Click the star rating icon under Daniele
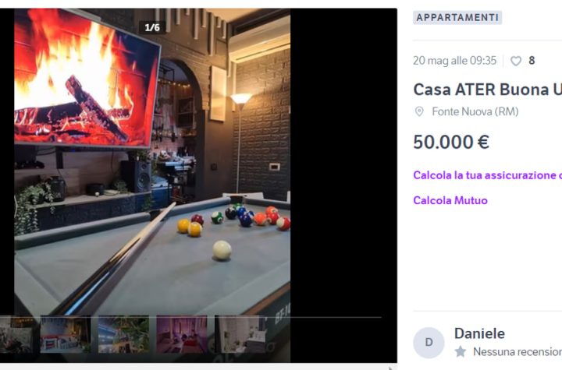The width and height of the screenshot is (562, 370). (x=461, y=352)
